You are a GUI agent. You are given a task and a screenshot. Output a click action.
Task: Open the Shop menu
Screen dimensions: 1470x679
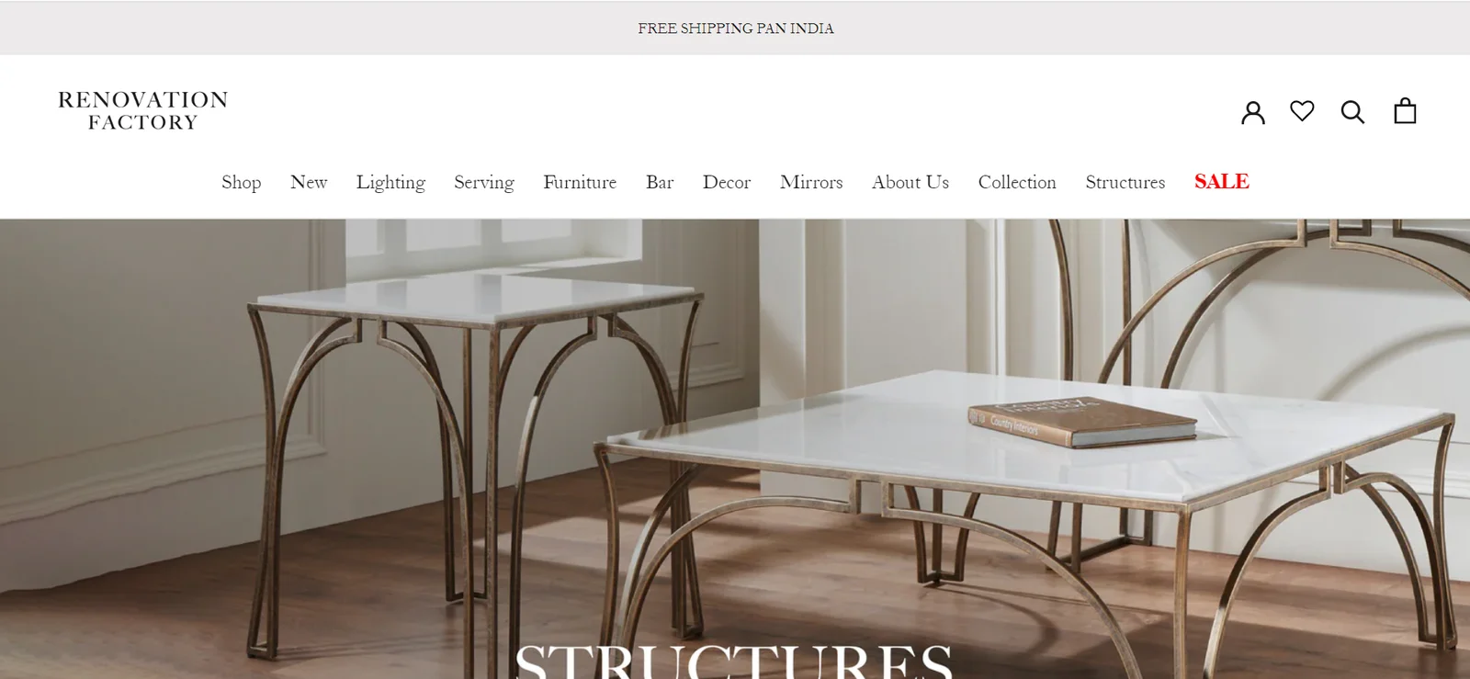coord(241,182)
